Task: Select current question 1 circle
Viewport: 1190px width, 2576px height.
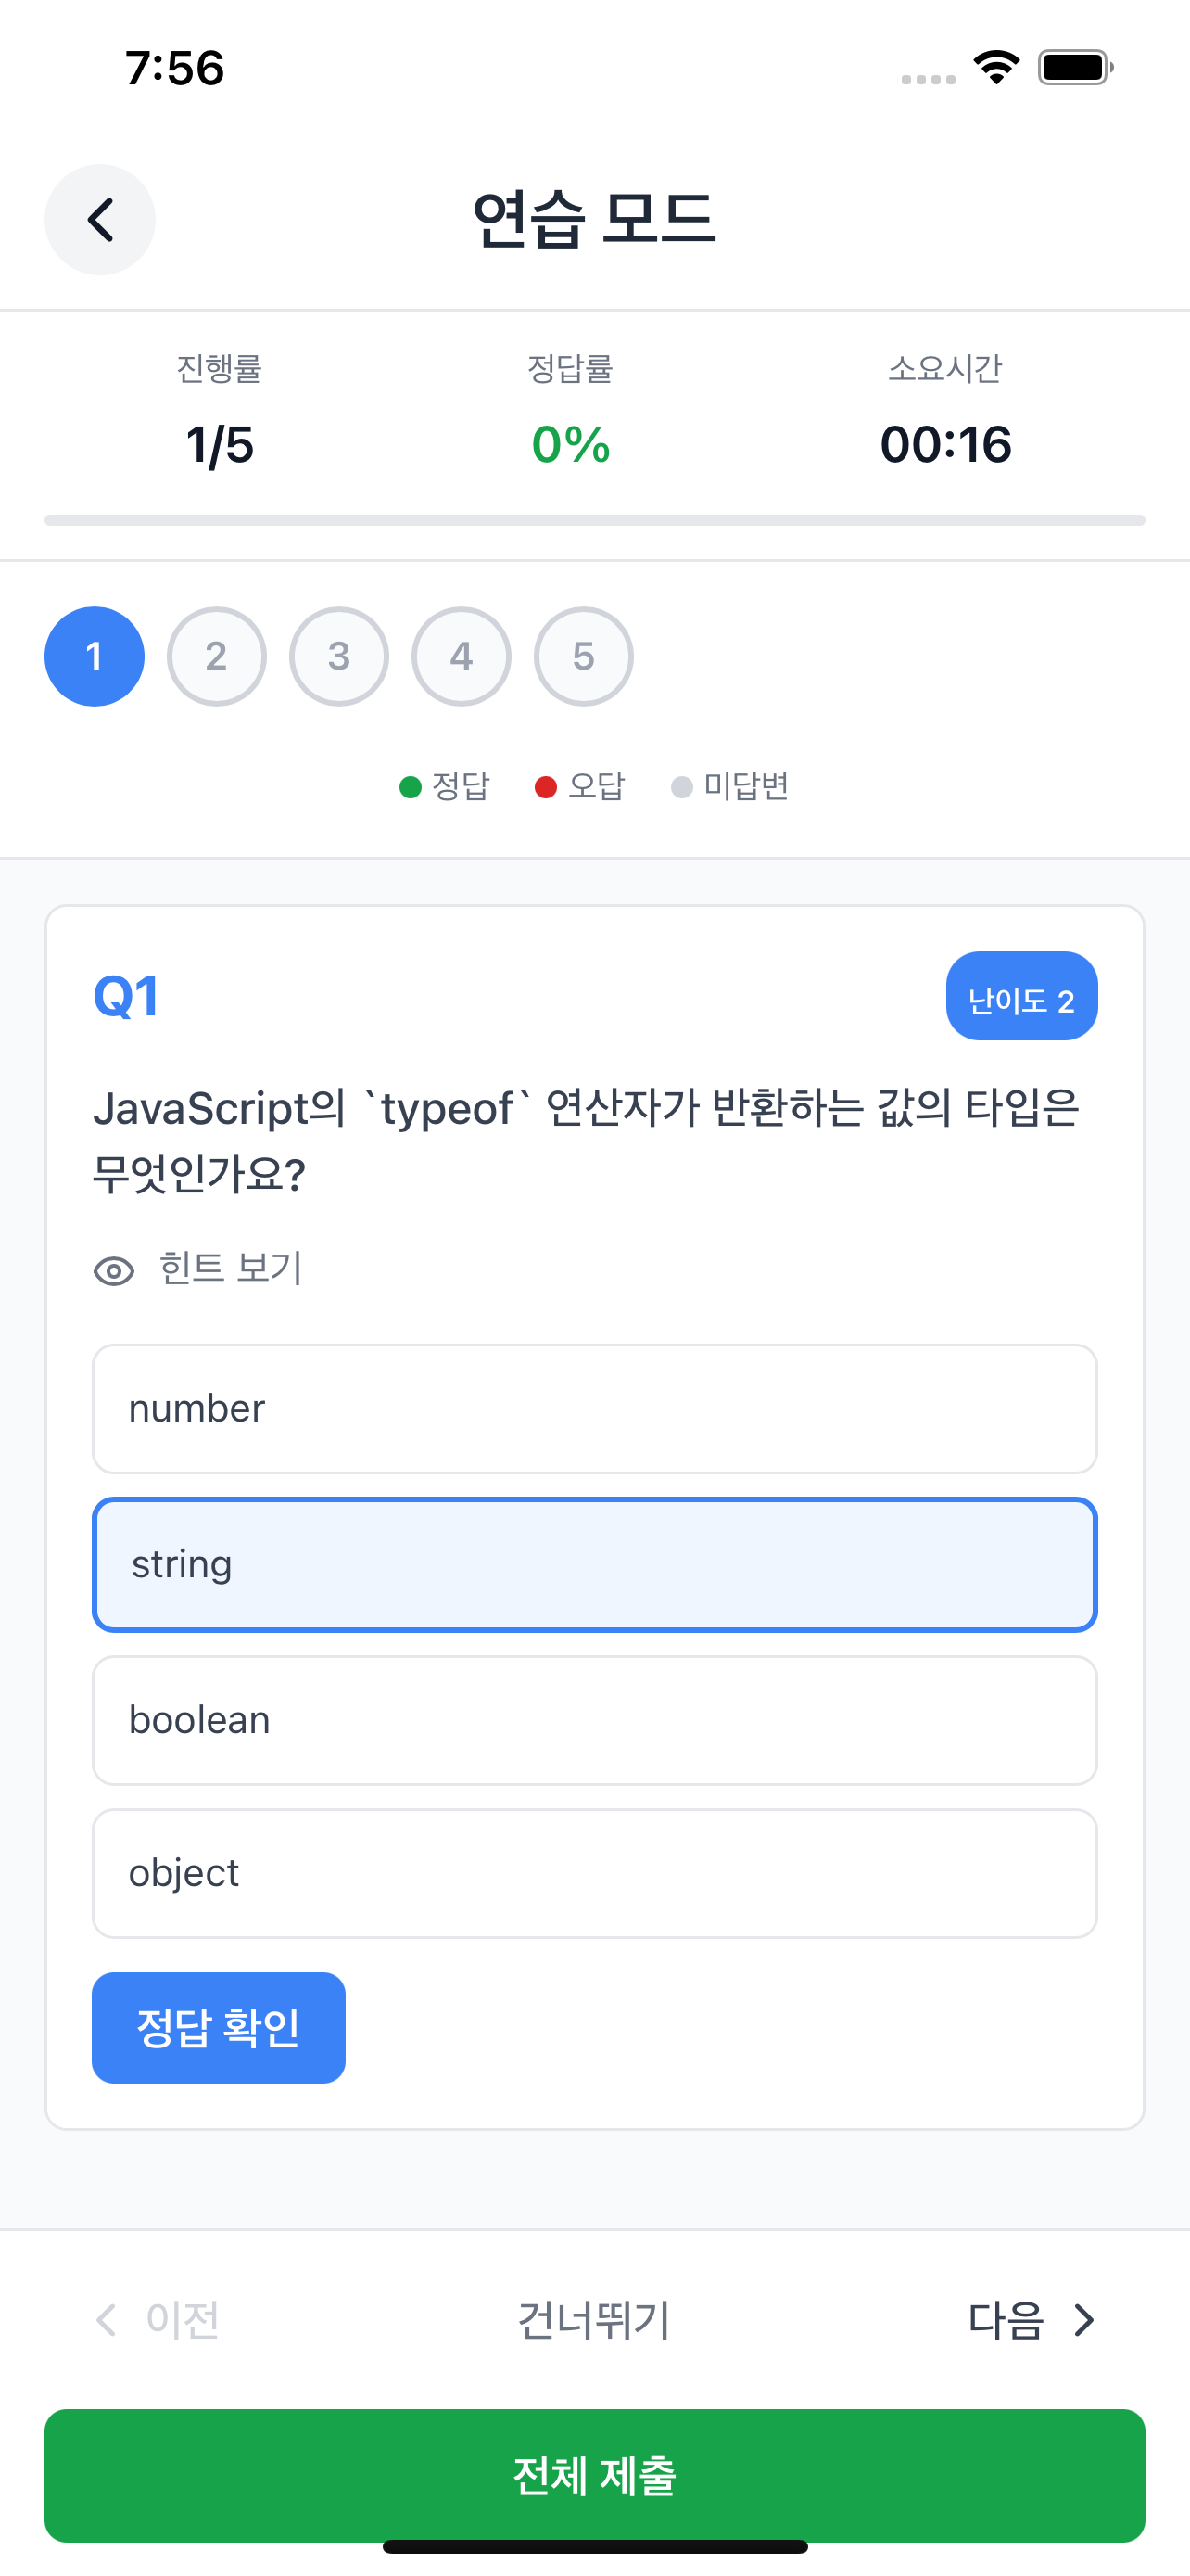Action: pyautogui.click(x=95, y=656)
